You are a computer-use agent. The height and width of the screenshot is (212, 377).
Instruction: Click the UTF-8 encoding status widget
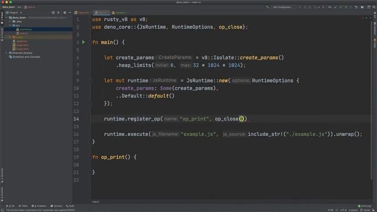pyautogui.click(x=343, y=210)
